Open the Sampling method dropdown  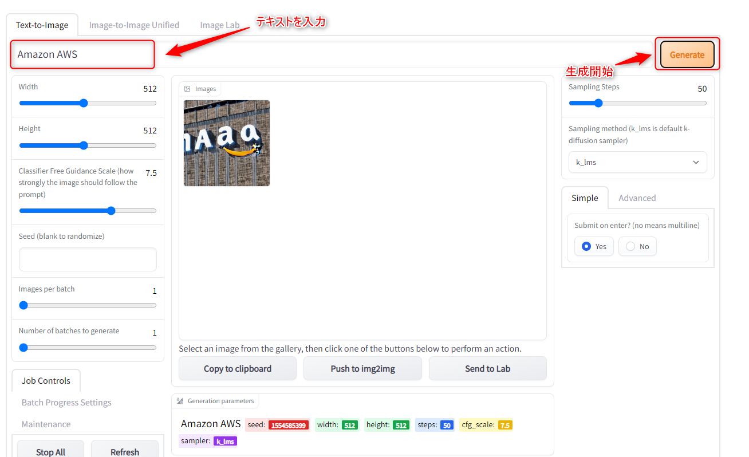637,162
